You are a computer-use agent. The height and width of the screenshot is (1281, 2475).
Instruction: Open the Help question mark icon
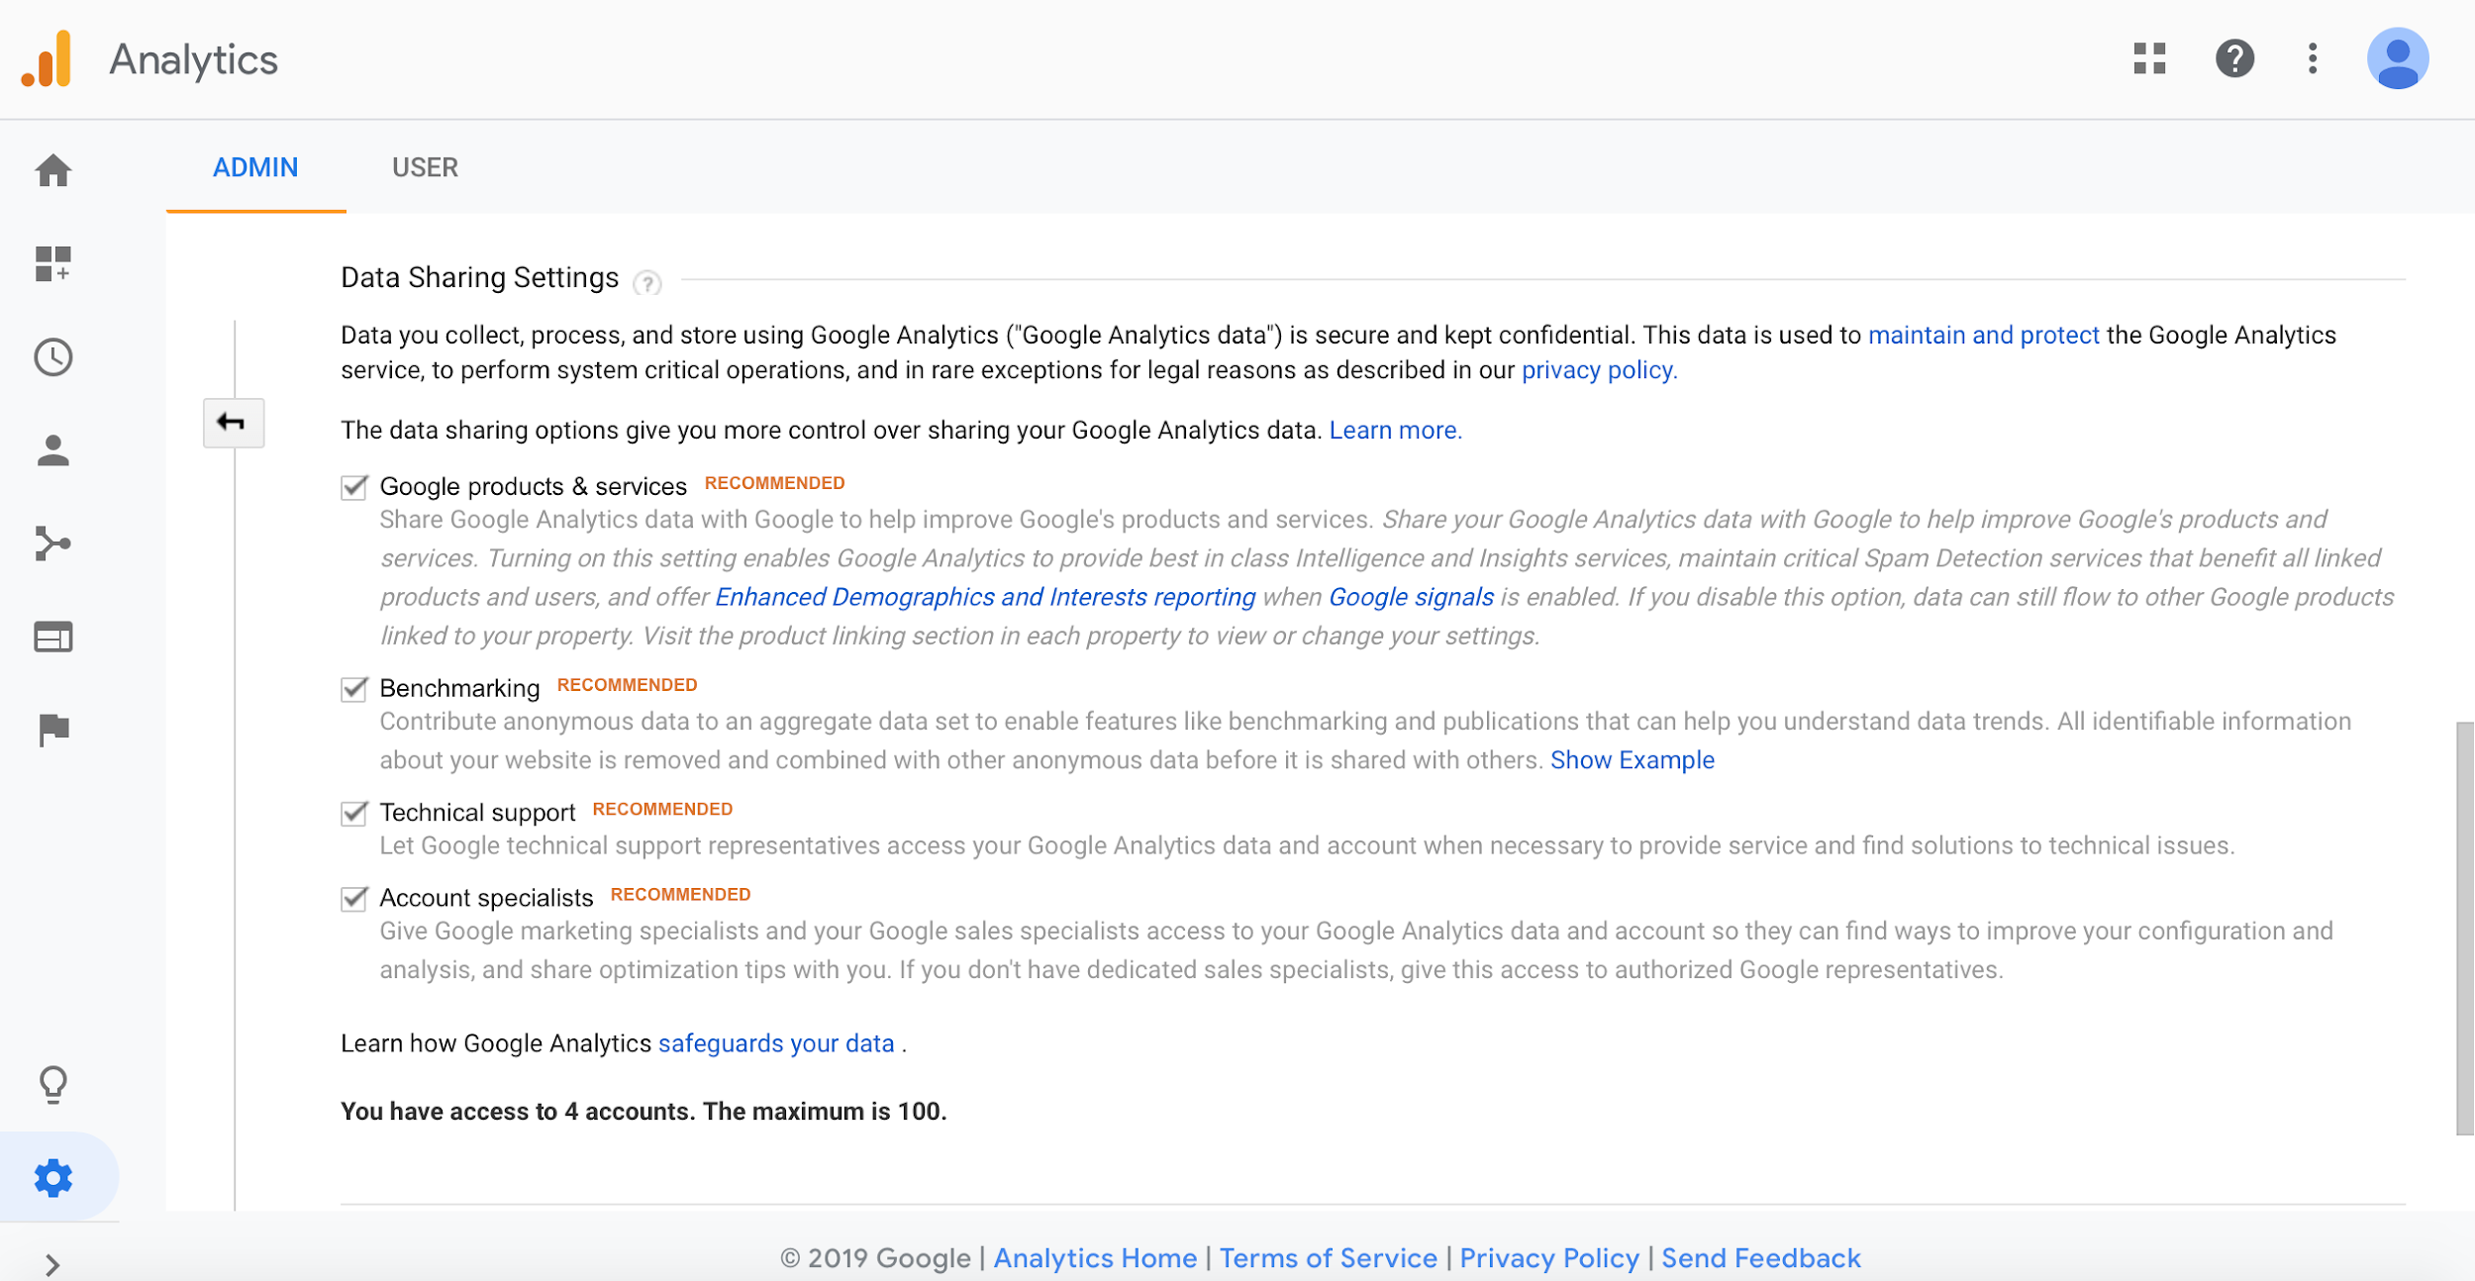coord(2234,58)
